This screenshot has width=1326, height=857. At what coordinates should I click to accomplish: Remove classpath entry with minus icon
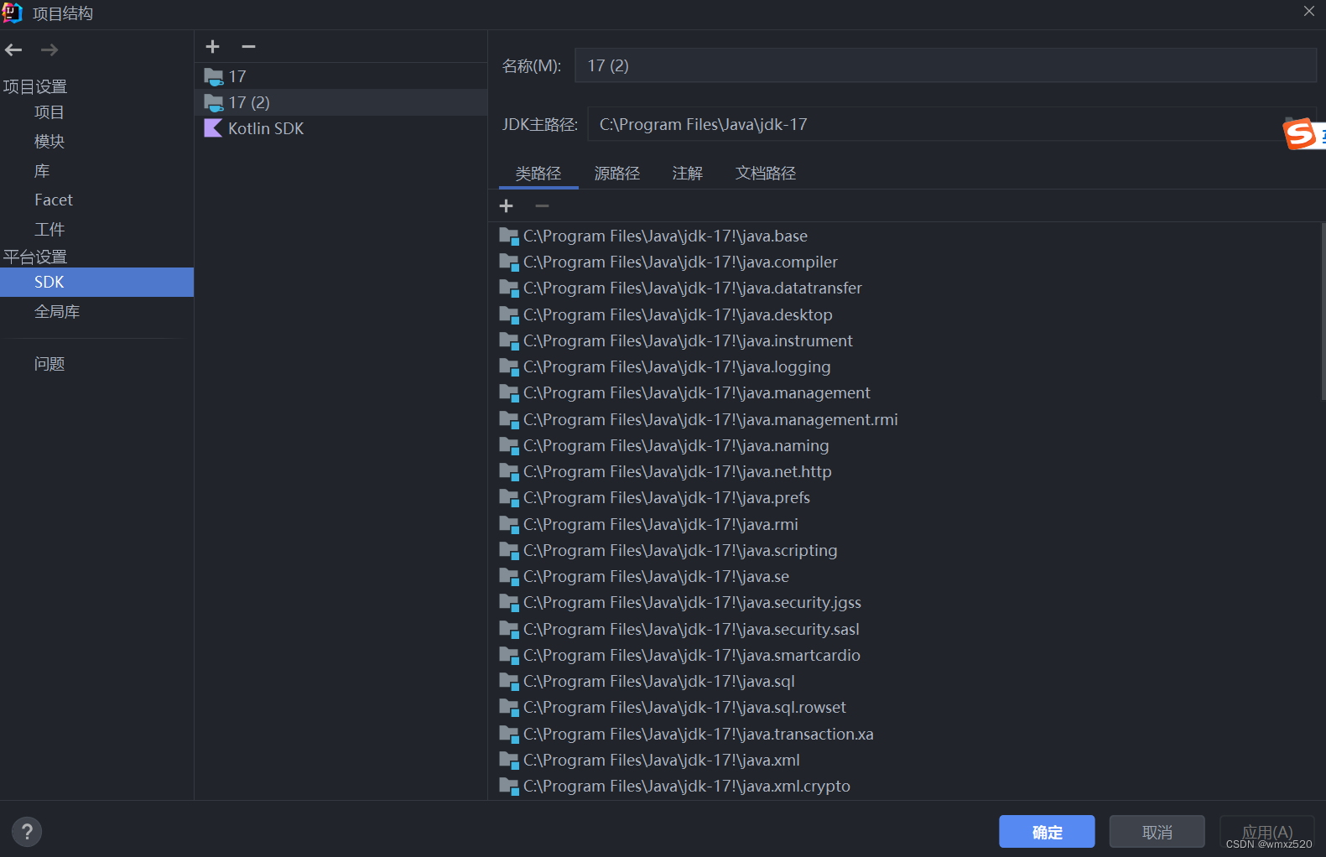click(x=542, y=206)
